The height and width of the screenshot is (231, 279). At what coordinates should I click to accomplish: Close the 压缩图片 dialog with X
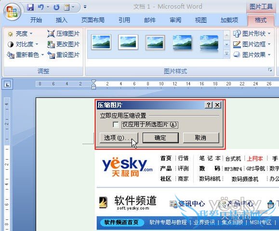(x=217, y=105)
